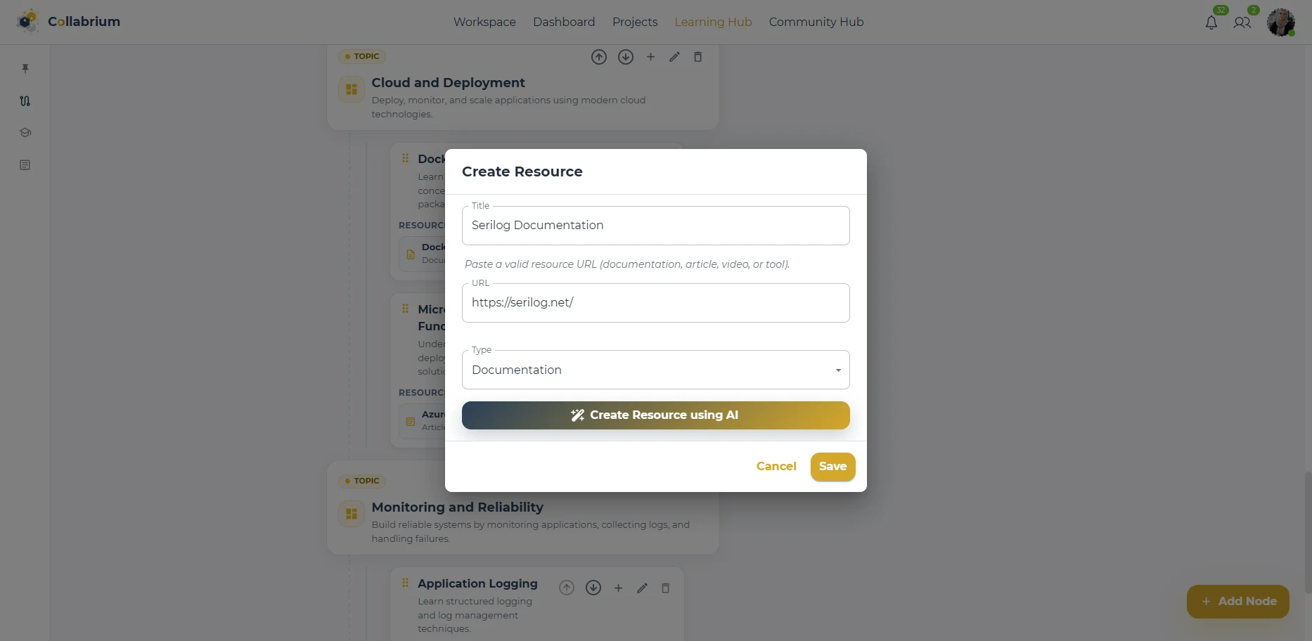Move Application Logging node down
Viewport: 1312px width, 641px height.
(593, 588)
